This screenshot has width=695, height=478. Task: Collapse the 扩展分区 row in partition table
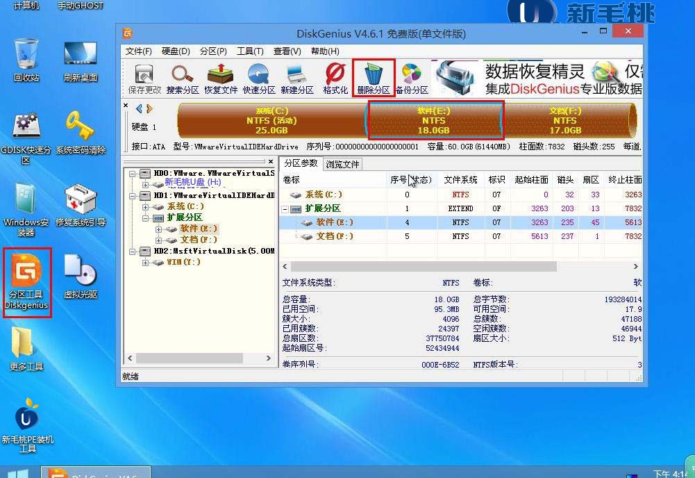click(285, 209)
